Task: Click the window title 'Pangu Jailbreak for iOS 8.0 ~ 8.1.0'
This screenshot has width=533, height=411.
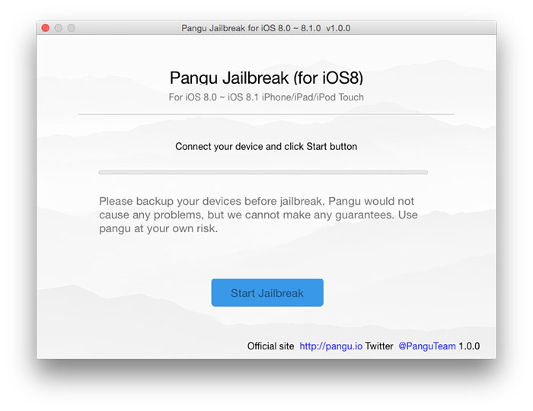Action: click(251, 28)
